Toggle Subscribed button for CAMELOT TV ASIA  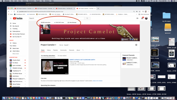coord(130,64)
